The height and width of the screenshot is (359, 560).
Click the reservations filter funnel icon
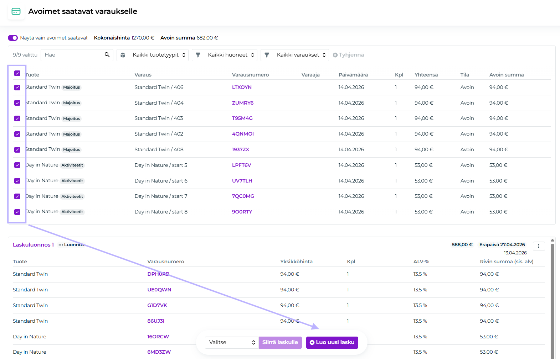pyautogui.click(x=267, y=55)
